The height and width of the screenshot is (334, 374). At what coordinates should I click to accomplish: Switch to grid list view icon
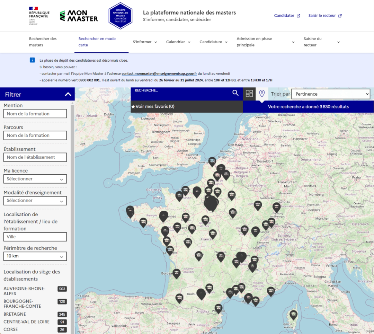[249, 94]
